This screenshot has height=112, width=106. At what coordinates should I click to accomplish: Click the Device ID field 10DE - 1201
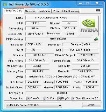[x=34, y=44]
